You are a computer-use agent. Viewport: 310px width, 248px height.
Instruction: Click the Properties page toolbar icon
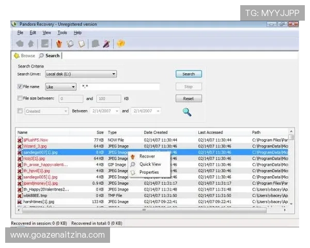point(81,44)
